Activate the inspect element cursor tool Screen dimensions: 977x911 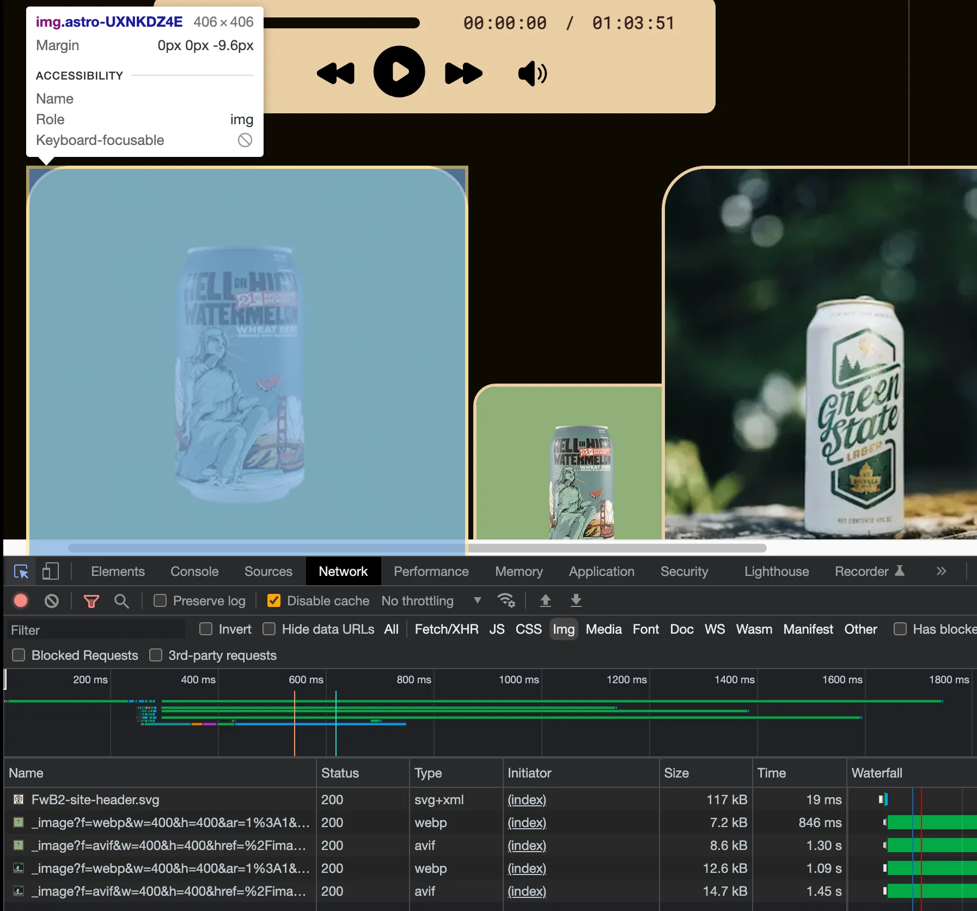[20, 572]
